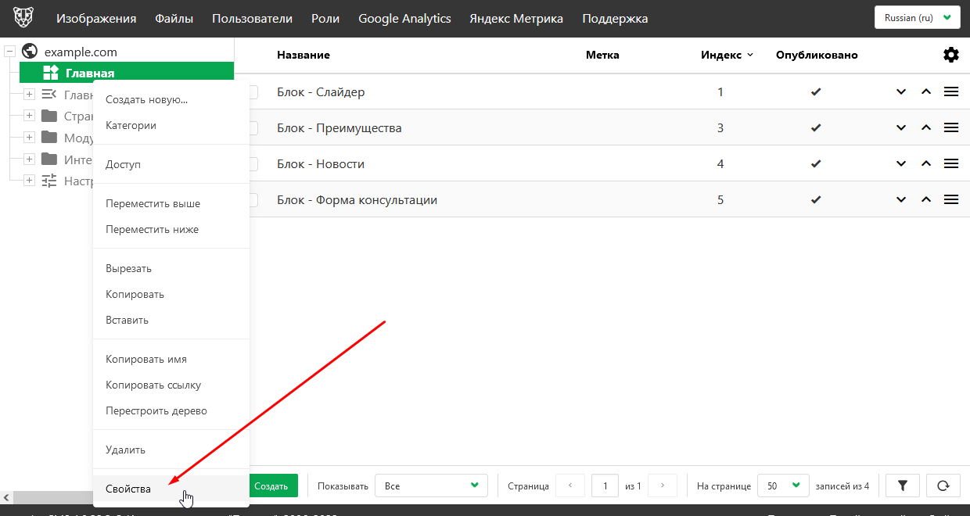Open Яндекс Метрика in top navigation
970x516 pixels.
[x=516, y=19]
